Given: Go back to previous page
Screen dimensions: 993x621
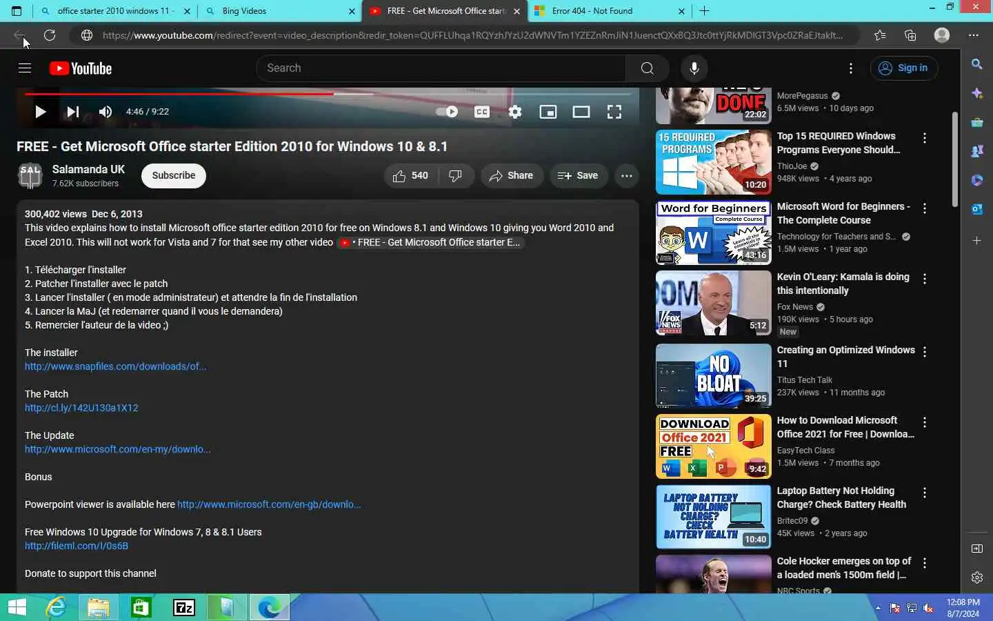Looking at the screenshot, I should tap(19, 35).
